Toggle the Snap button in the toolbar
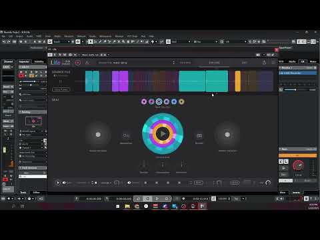The height and width of the screenshot is (240, 320). point(169,41)
